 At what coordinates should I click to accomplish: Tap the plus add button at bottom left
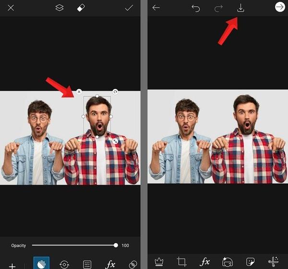(12, 266)
